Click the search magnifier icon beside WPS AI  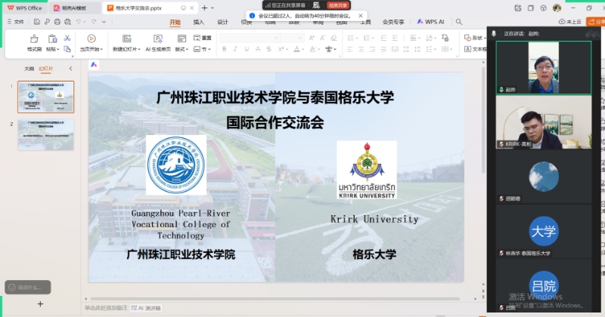pyautogui.click(x=460, y=22)
